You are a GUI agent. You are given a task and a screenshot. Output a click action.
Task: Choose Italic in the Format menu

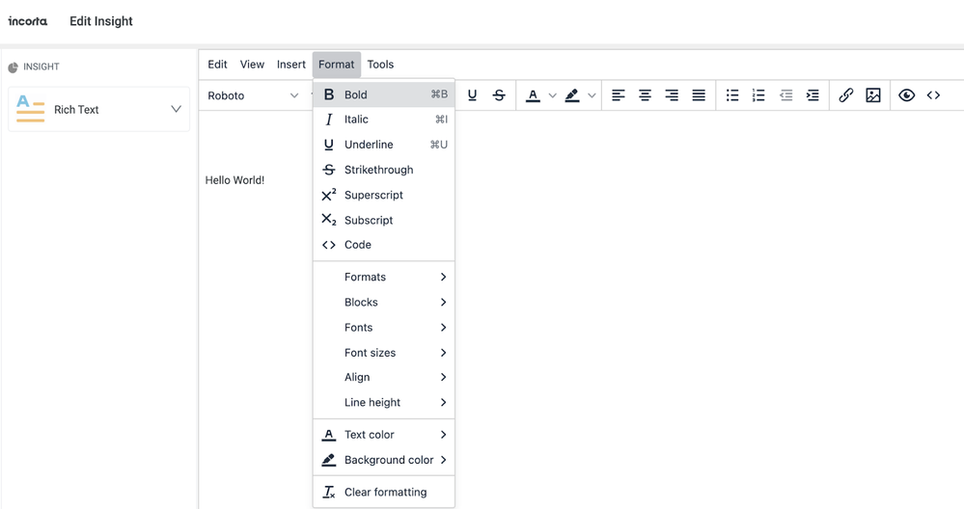384,120
